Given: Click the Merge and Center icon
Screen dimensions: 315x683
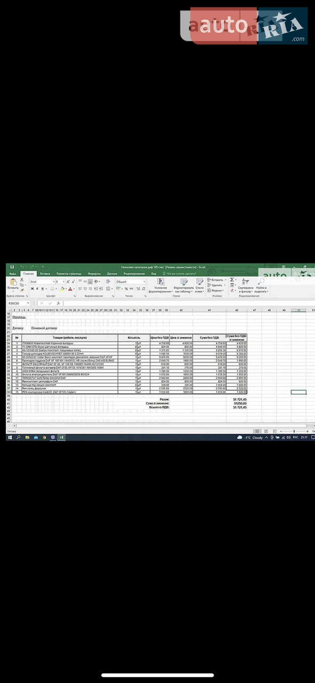Looking at the screenshot, I should 108,288.
